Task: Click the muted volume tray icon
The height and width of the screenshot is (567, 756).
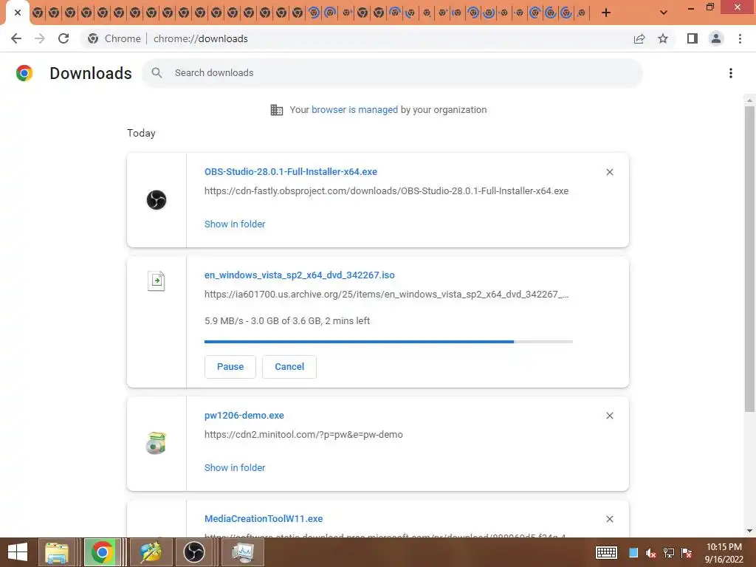Action: [651, 552]
